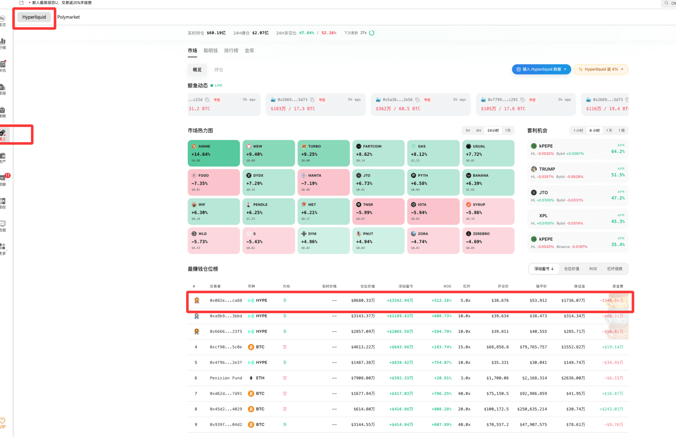Viewport: 676px width, 437px height.
Task: Open the FARTCOIN +8.62% heatmap tile
Action: [x=378, y=153]
